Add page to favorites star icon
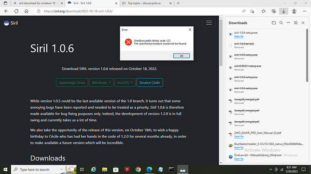Viewport: 311px width, 174px height. point(252,11)
